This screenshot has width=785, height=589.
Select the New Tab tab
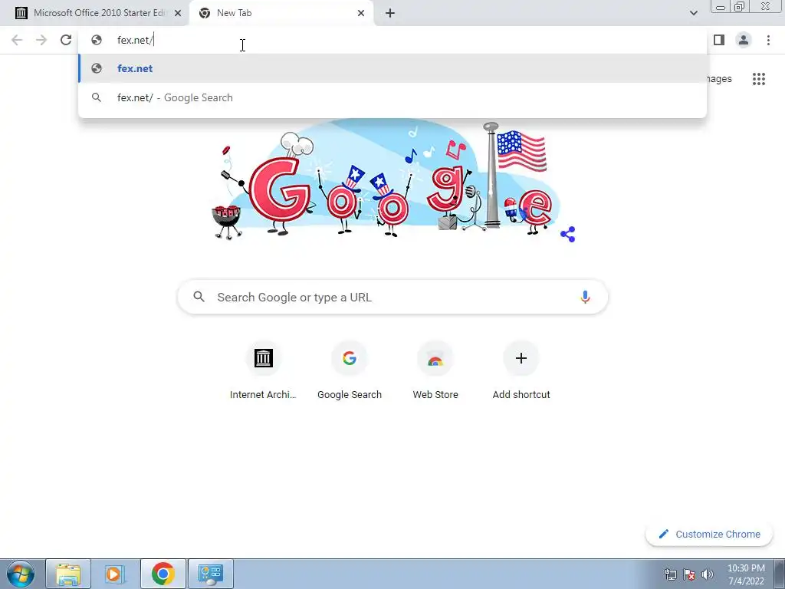click(x=281, y=13)
